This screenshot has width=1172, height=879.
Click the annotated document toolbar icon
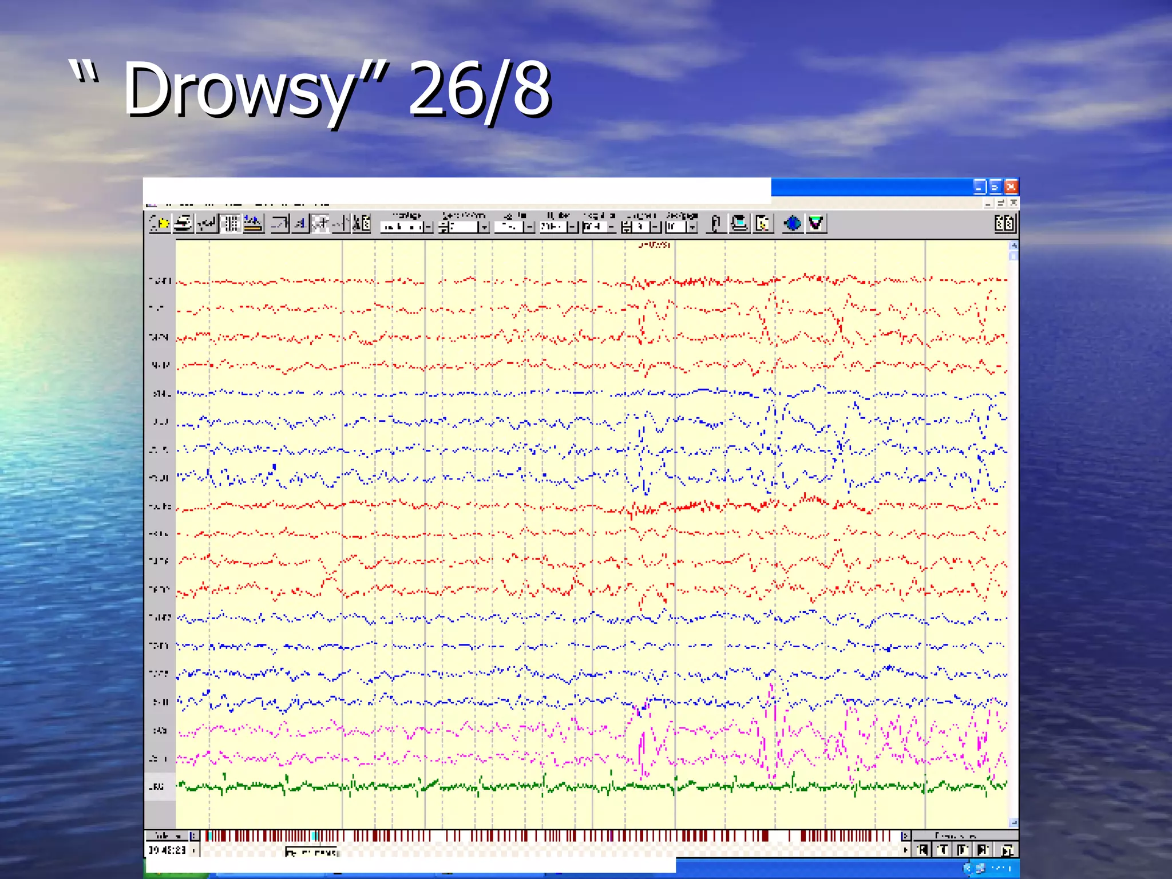(763, 223)
